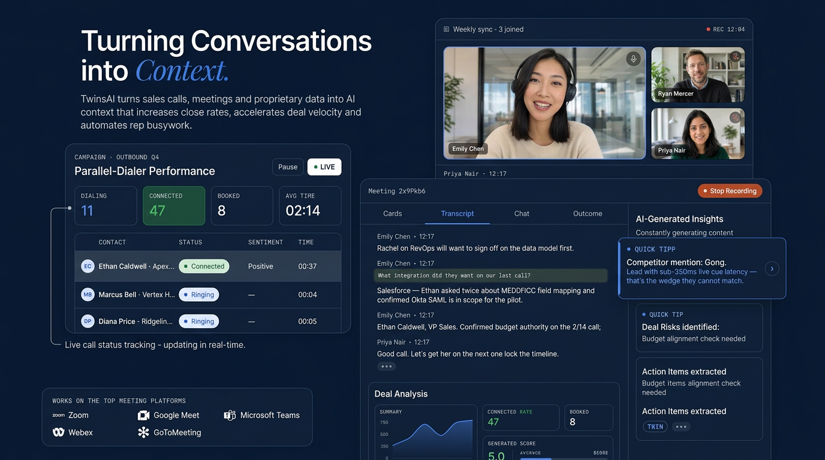The height and width of the screenshot is (460, 825).
Task: Click the red REC indicator dot
Action: 709,29
